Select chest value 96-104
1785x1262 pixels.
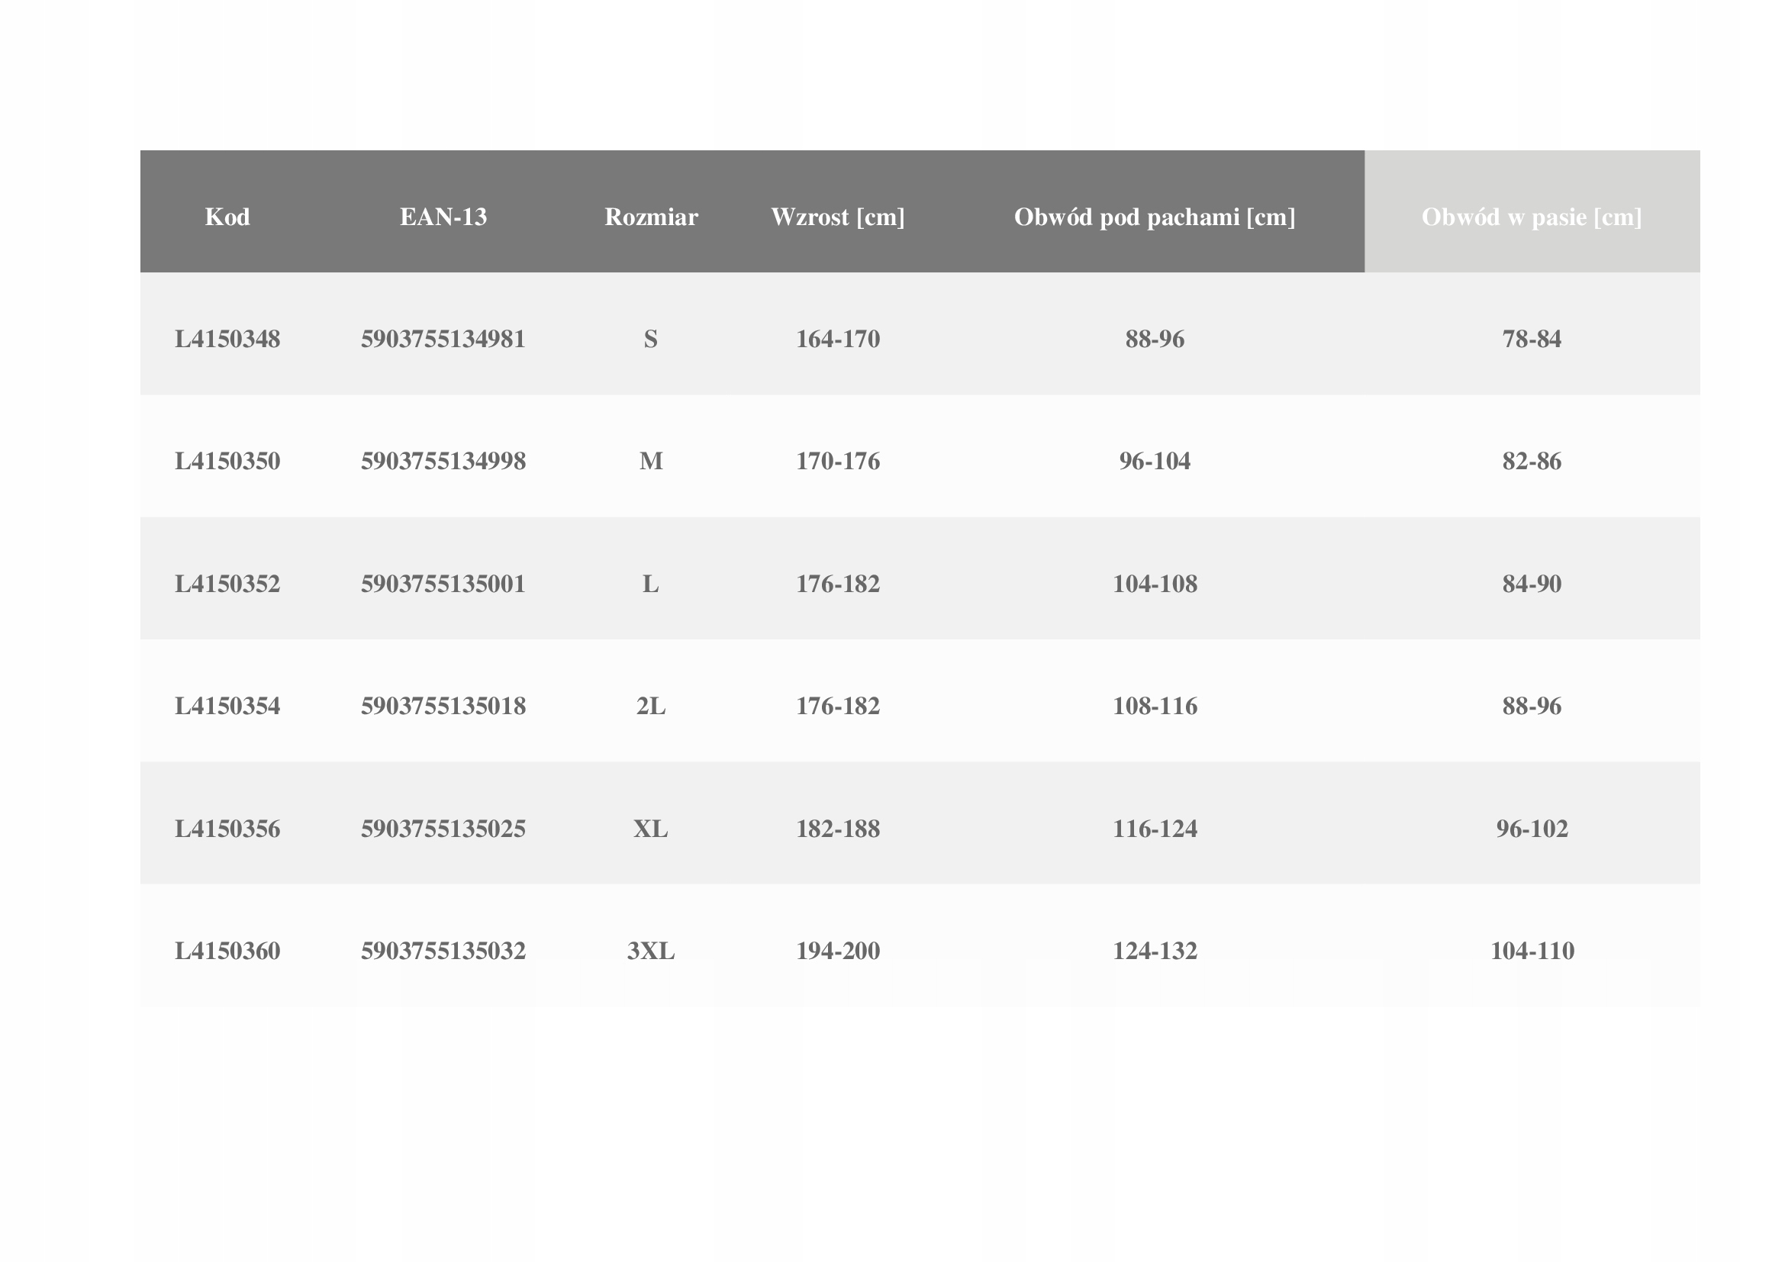click(1155, 462)
